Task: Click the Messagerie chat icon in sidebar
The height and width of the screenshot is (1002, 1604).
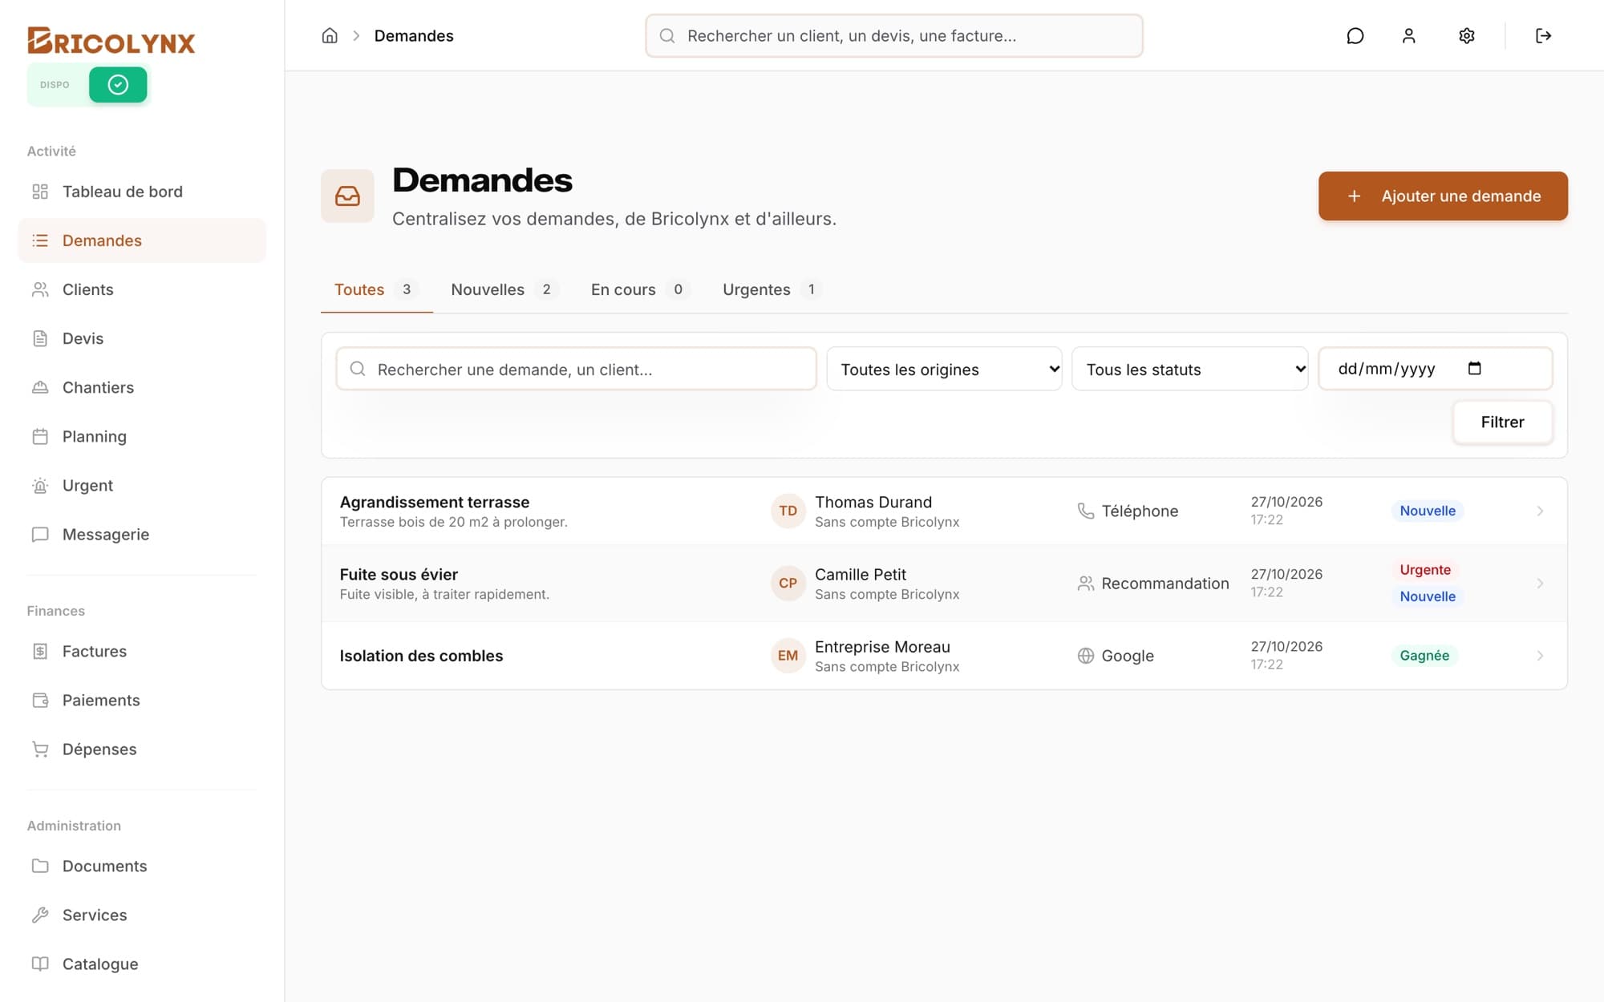Action: click(x=40, y=534)
